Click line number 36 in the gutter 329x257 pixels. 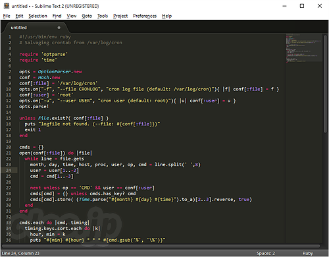[9, 240]
